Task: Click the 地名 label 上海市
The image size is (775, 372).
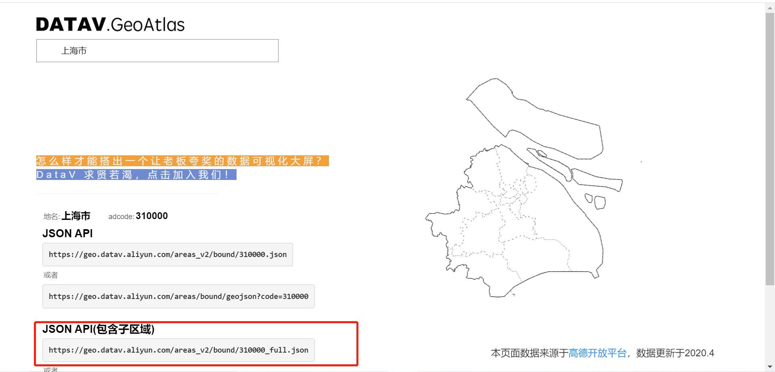Action: point(76,216)
